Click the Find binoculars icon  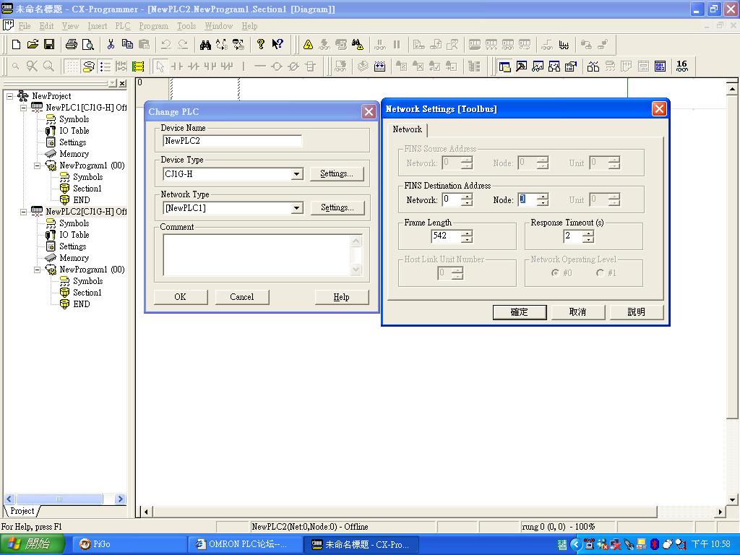pos(205,44)
